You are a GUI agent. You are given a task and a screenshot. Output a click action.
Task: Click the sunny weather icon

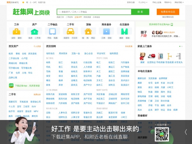pos(23,2)
